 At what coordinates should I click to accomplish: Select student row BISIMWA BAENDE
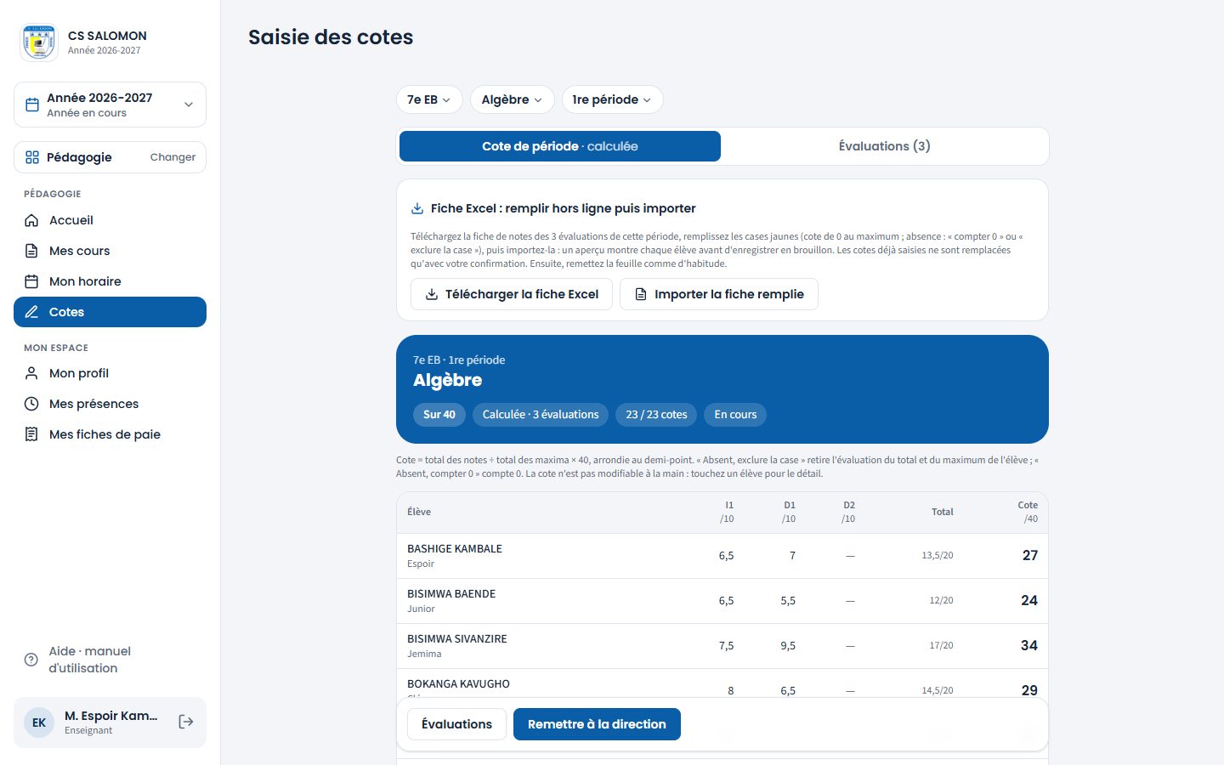(x=722, y=601)
